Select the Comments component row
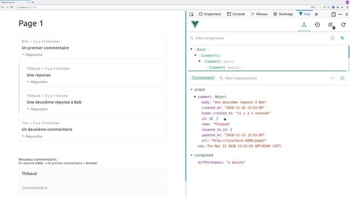 tap(268, 55)
